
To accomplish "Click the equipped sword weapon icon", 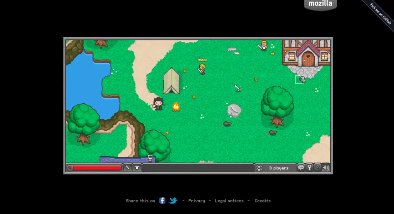I will [x=127, y=168].
